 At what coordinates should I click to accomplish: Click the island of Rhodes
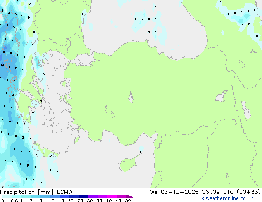point(77,139)
